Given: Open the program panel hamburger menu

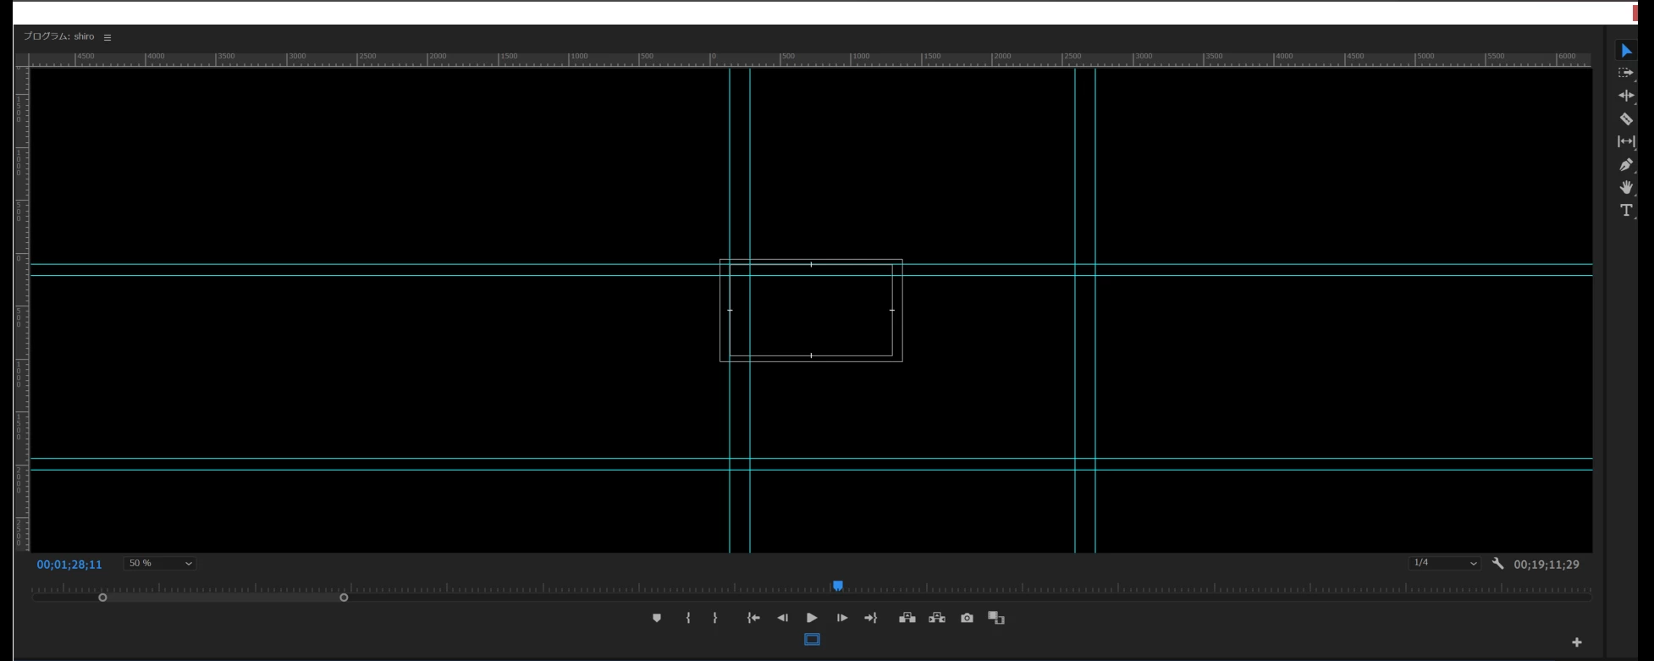Looking at the screenshot, I should click(x=108, y=37).
